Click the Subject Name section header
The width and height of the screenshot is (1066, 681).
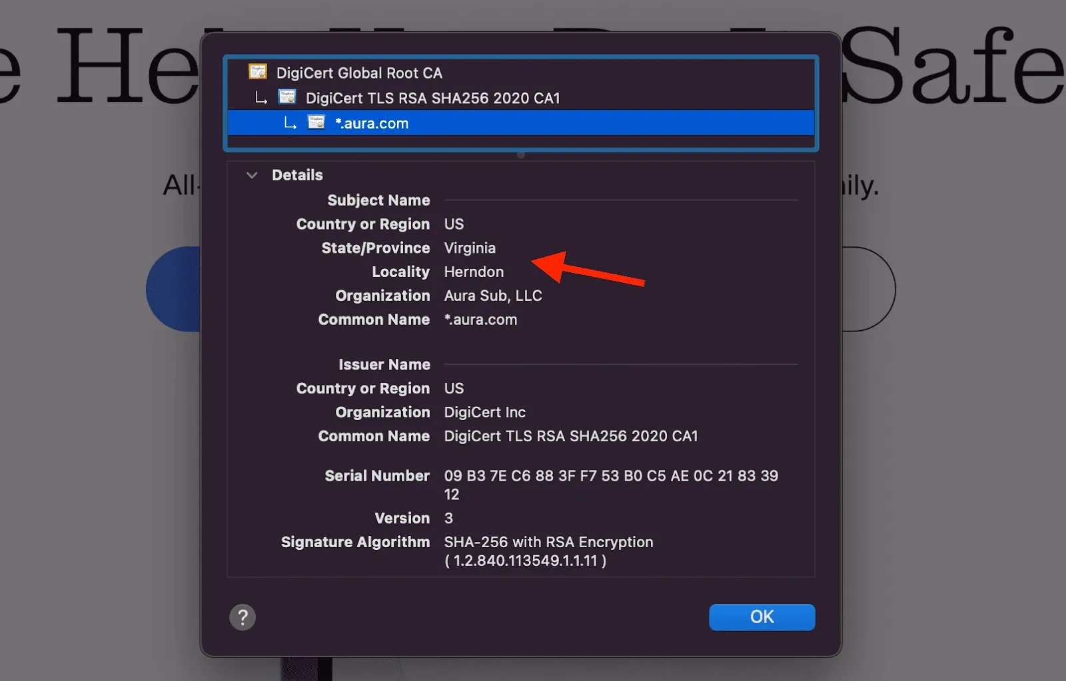coord(378,200)
